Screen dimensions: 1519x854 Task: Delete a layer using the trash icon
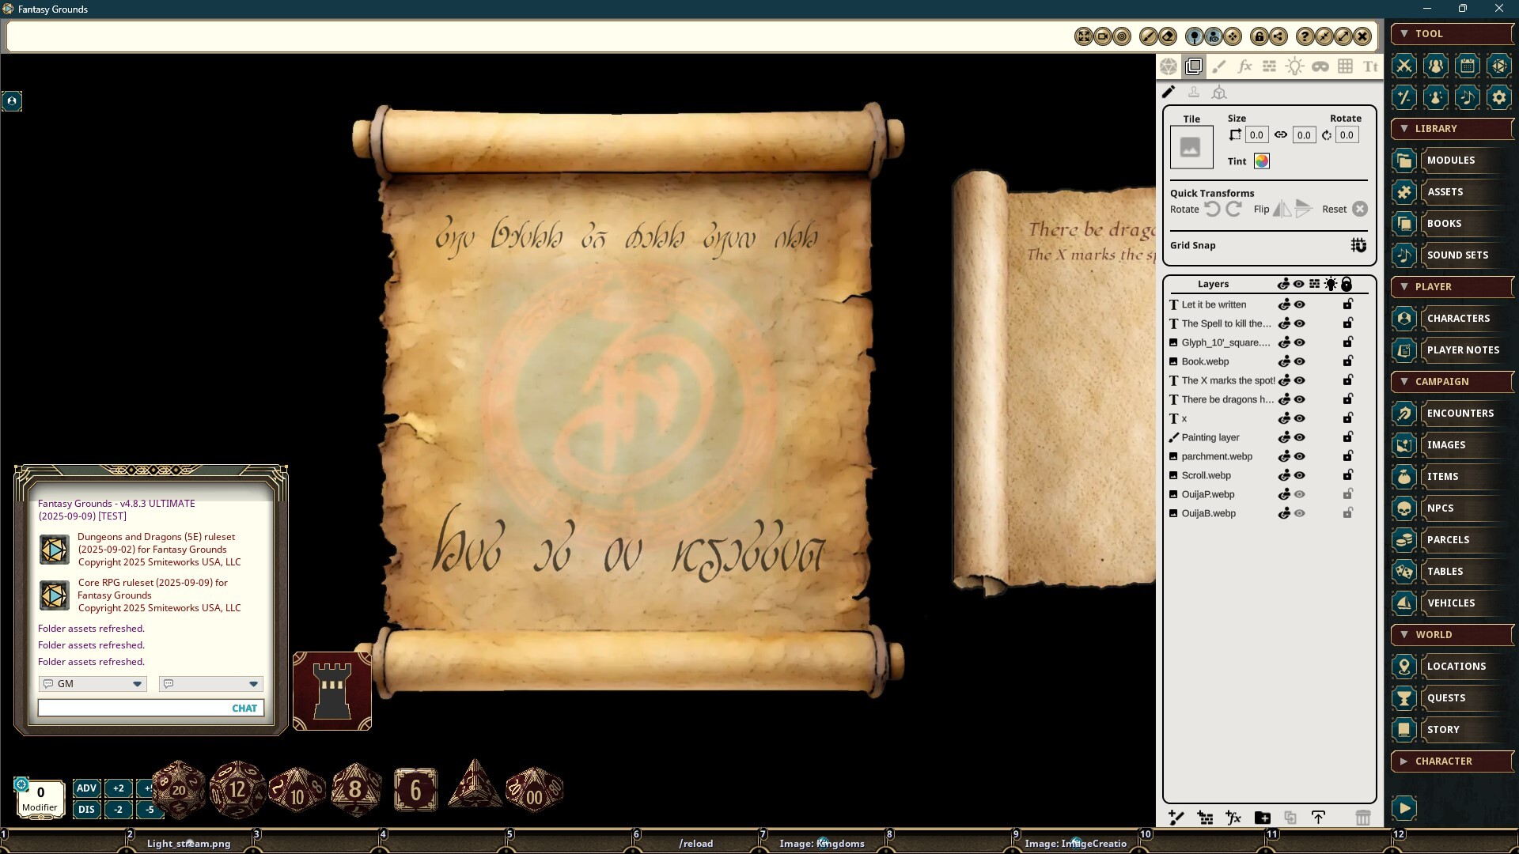(x=1362, y=818)
